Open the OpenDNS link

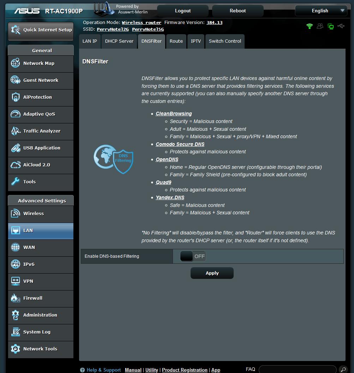[167, 159]
